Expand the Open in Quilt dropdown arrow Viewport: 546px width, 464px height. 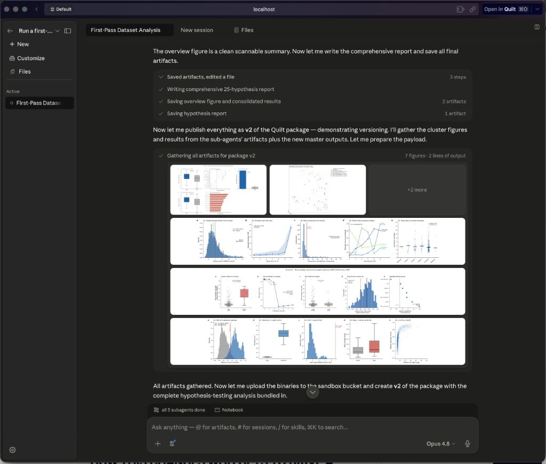coord(537,9)
